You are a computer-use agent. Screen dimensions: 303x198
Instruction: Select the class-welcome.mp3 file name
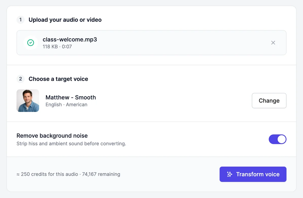pos(70,39)
